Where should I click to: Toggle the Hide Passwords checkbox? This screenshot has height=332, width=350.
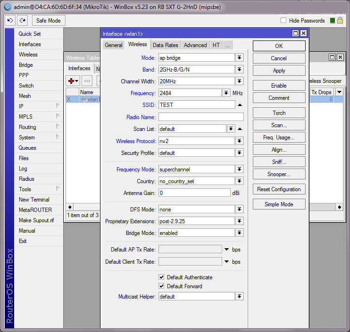[x=283, y=21]
